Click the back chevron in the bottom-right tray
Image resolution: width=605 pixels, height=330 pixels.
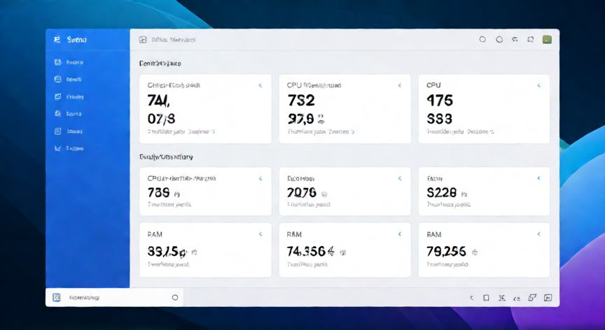471,298
